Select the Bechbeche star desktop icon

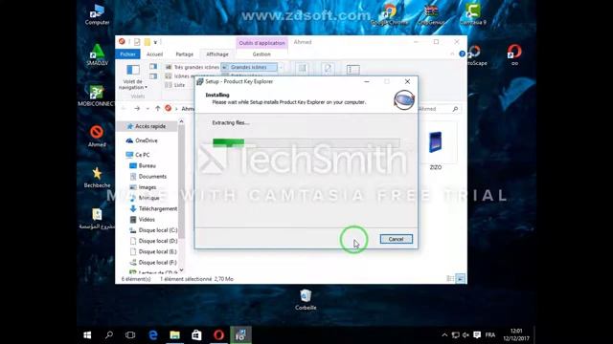click(x=97, y=177)
